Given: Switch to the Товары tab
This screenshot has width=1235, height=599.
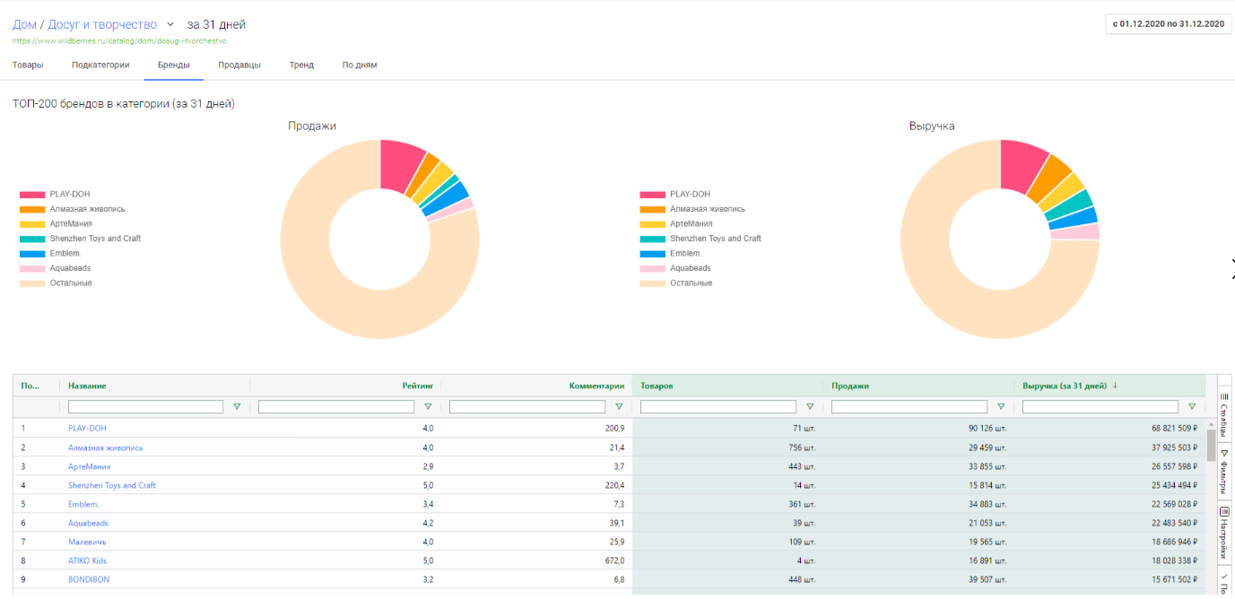Looking at the screenshot, I should [28, 65].
